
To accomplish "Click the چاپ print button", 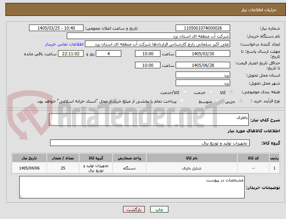I will pos(159,209).
